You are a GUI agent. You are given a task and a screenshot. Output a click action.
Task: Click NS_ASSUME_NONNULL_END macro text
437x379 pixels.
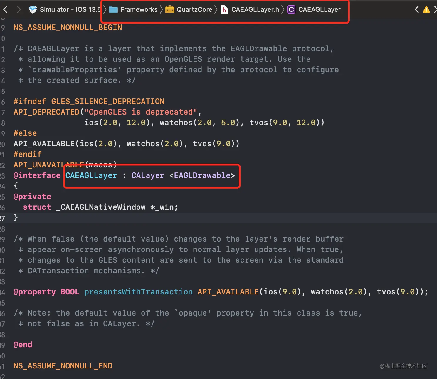point(63,366)
